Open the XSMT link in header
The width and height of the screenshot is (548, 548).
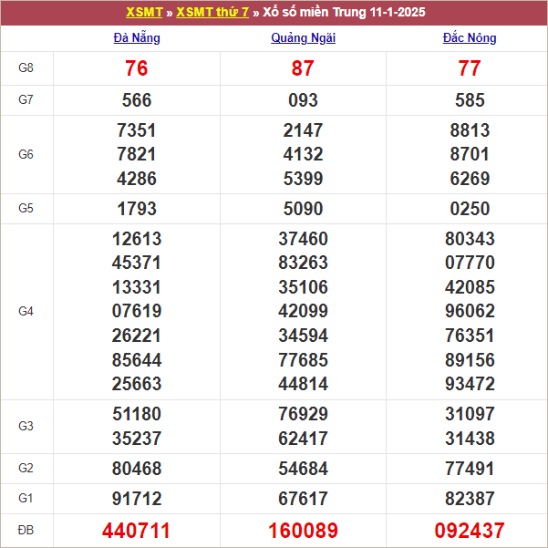(x=143, y=13)
